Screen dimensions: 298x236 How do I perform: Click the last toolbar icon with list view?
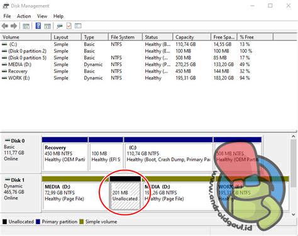click(78, 26)
